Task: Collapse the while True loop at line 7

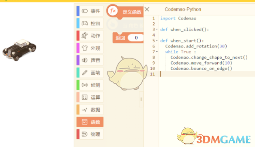Action: [x=157, y=52]
